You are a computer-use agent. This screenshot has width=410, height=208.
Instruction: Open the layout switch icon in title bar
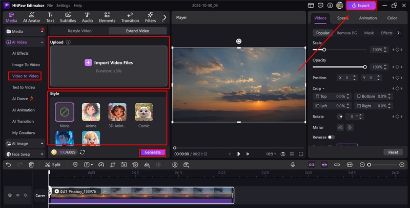click(311, 5)
